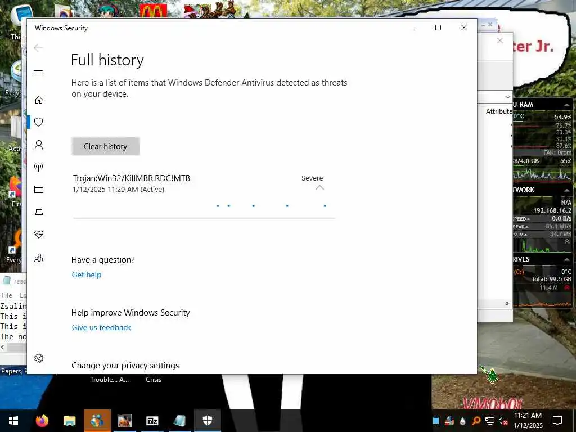Screen dimensions: 576x432
Task: Click the double chevron in the network widget
Action: [x=567, y=242]
